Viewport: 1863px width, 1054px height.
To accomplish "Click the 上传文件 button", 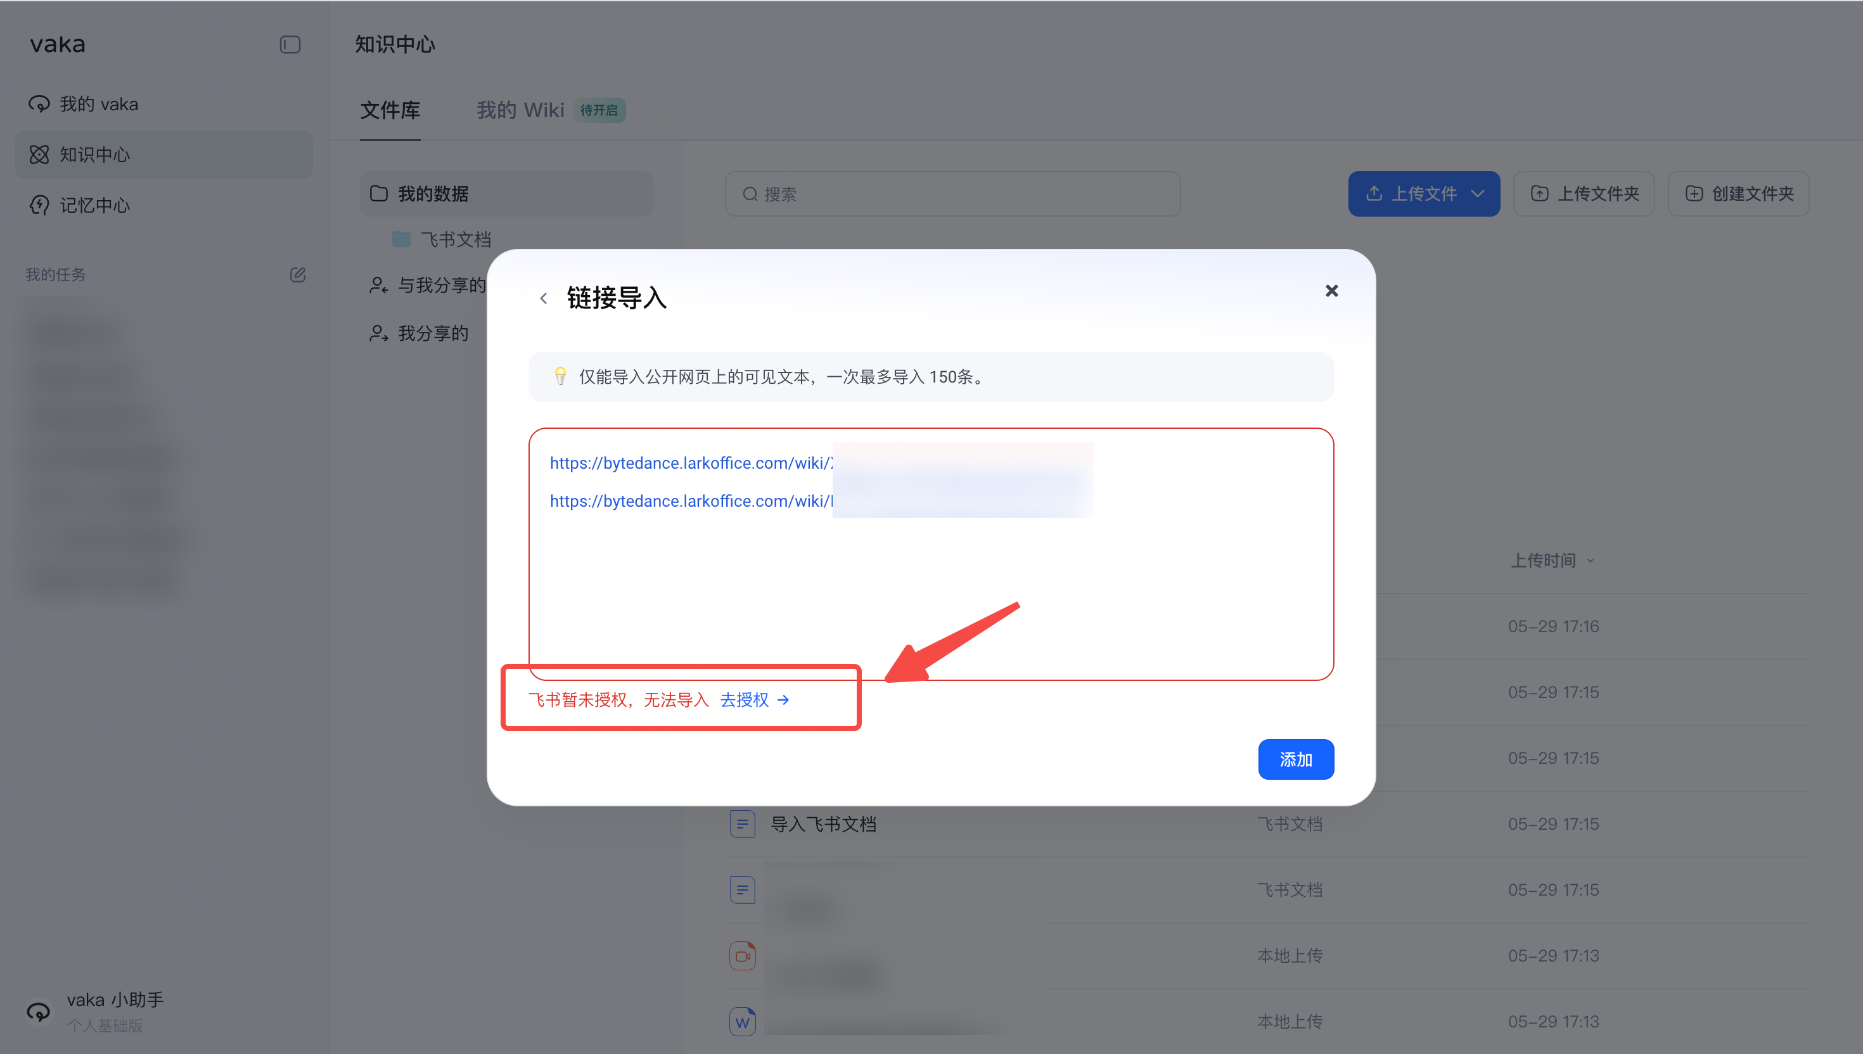I will coord(1423,194).
